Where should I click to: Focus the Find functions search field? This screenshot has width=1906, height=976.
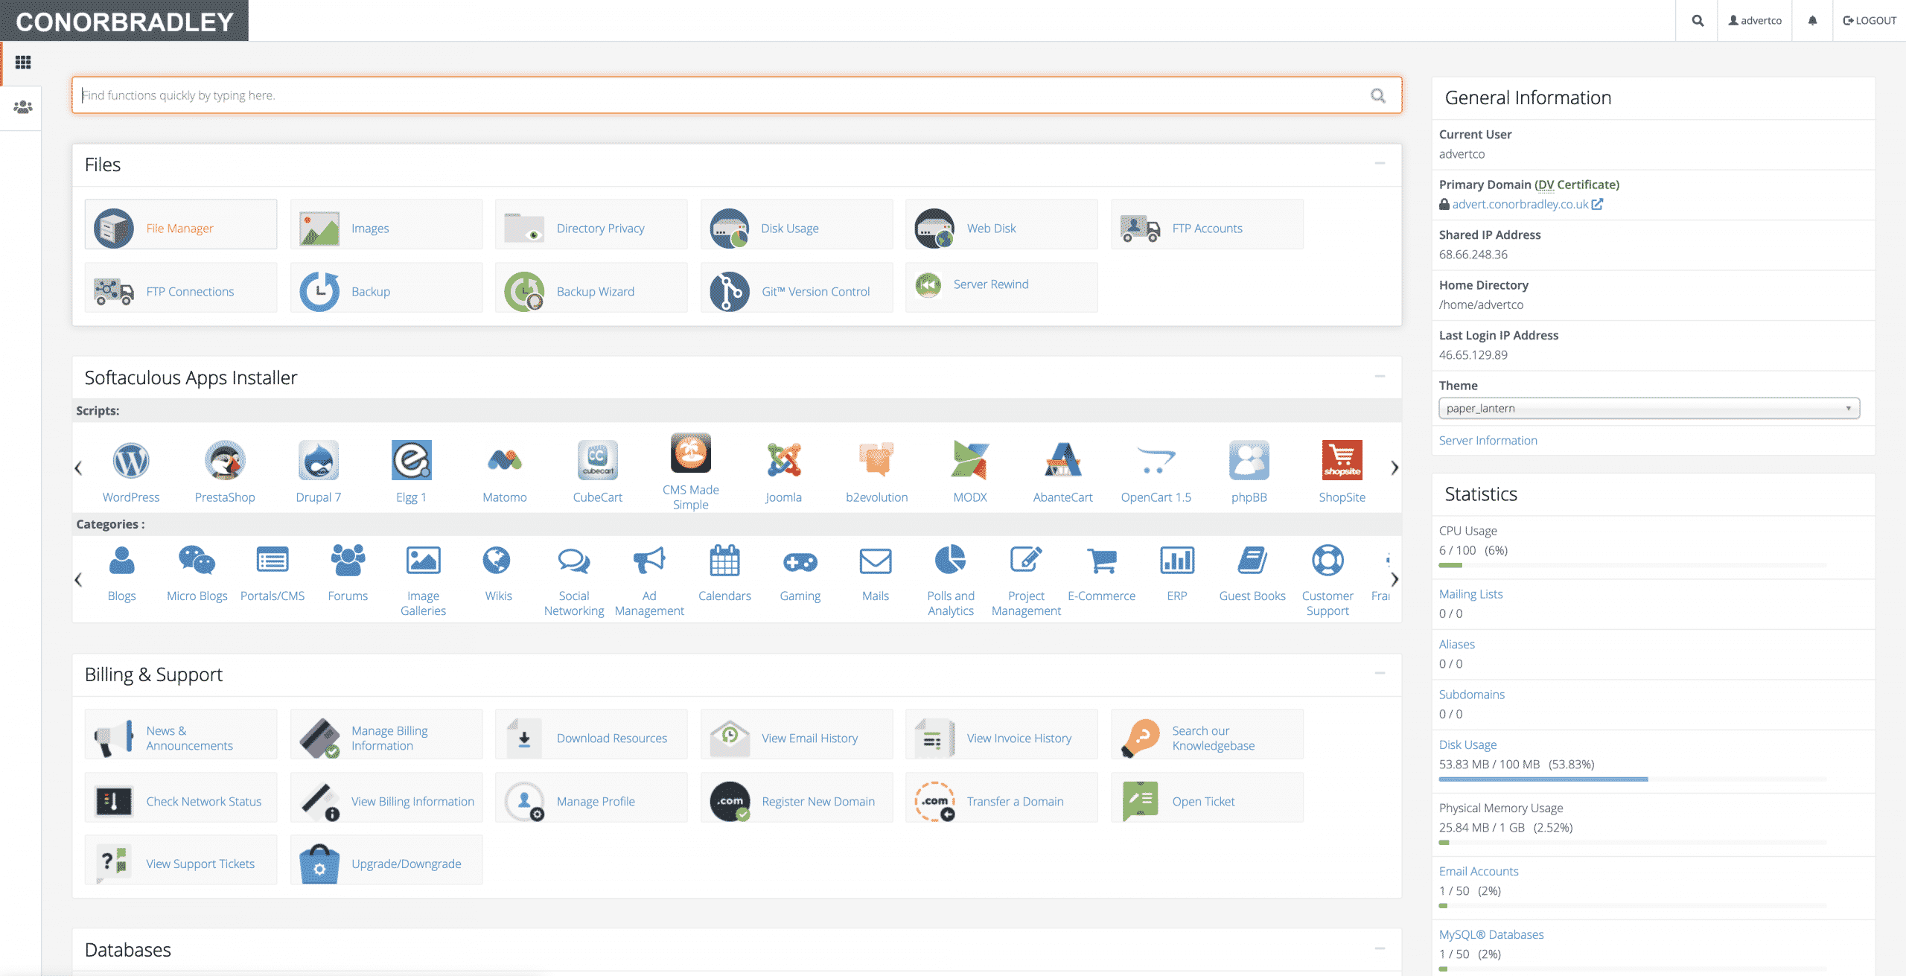[x=736, y=95]
